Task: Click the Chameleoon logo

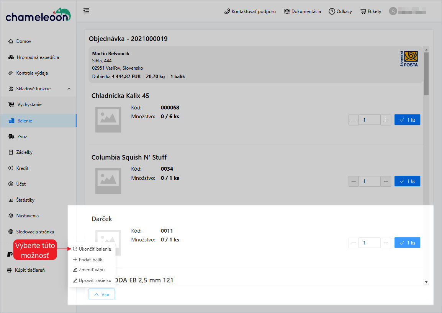Action: click(x=38, y=15)
